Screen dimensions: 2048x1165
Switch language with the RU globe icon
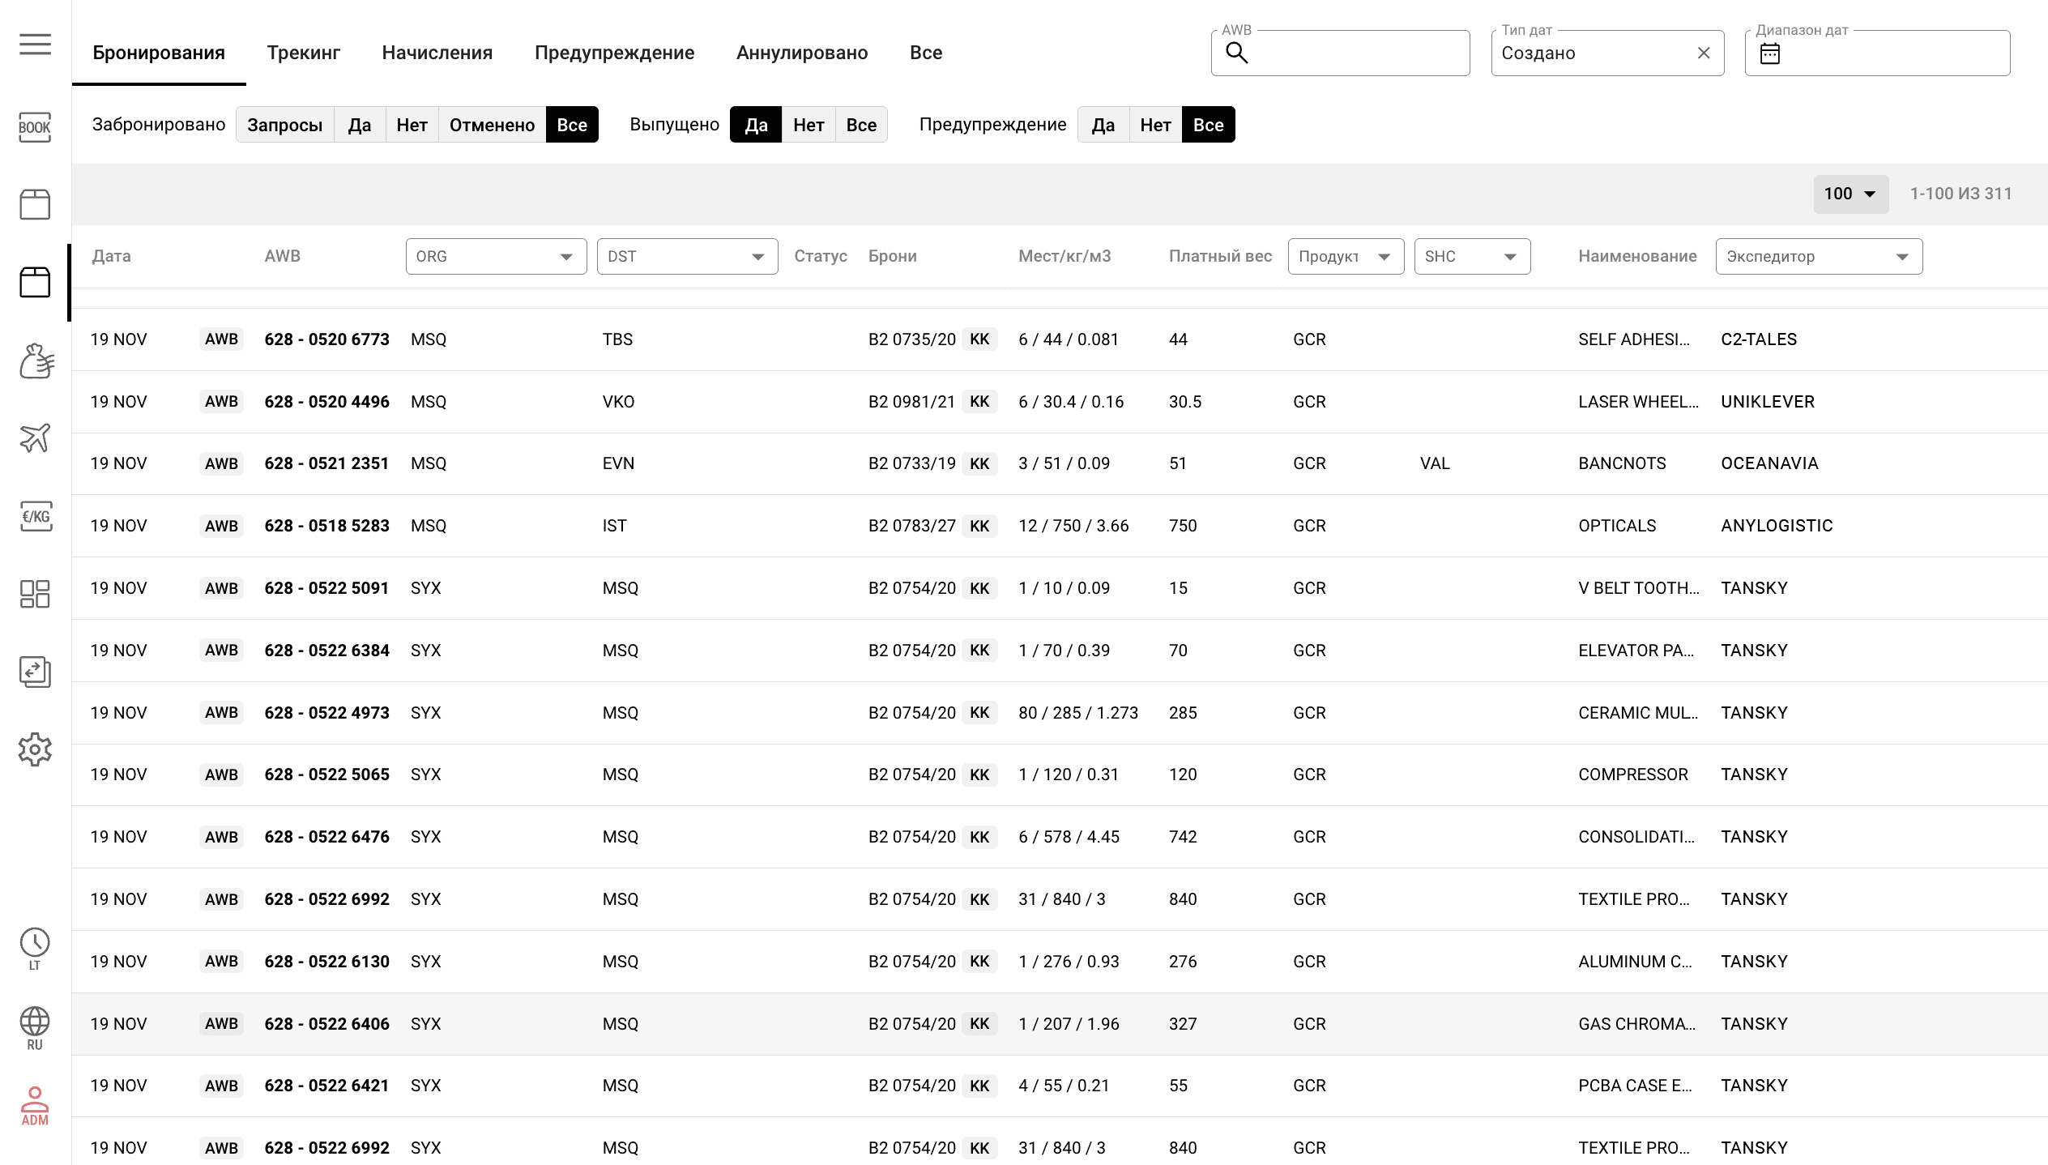point(34,1023)
